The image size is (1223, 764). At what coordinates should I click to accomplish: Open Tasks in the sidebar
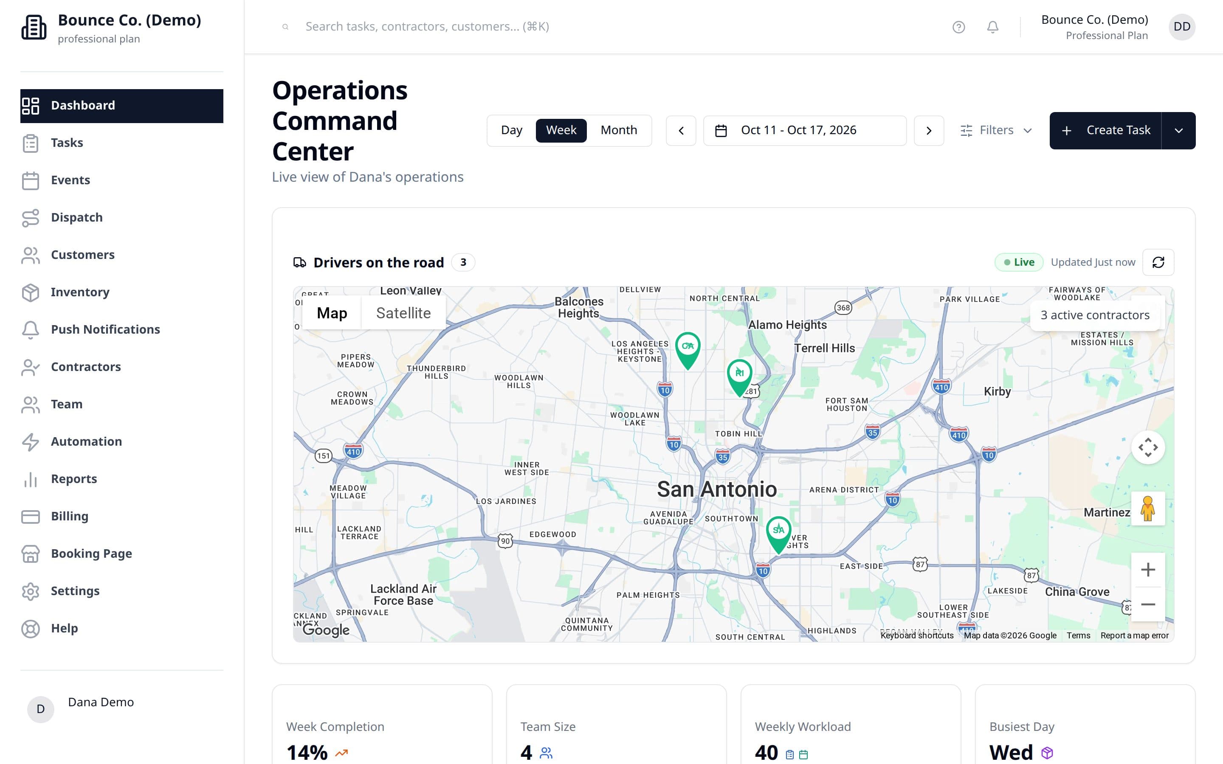coord(122,143)
